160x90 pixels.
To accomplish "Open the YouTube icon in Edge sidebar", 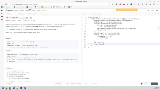I will (x=2, y=16).
